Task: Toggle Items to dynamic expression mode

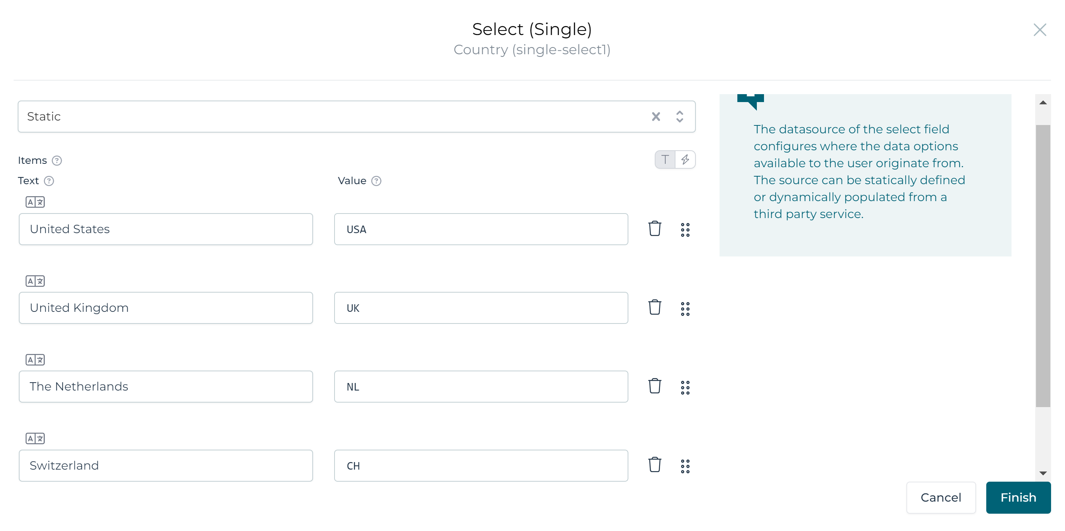Action: (x=686, y=159)
